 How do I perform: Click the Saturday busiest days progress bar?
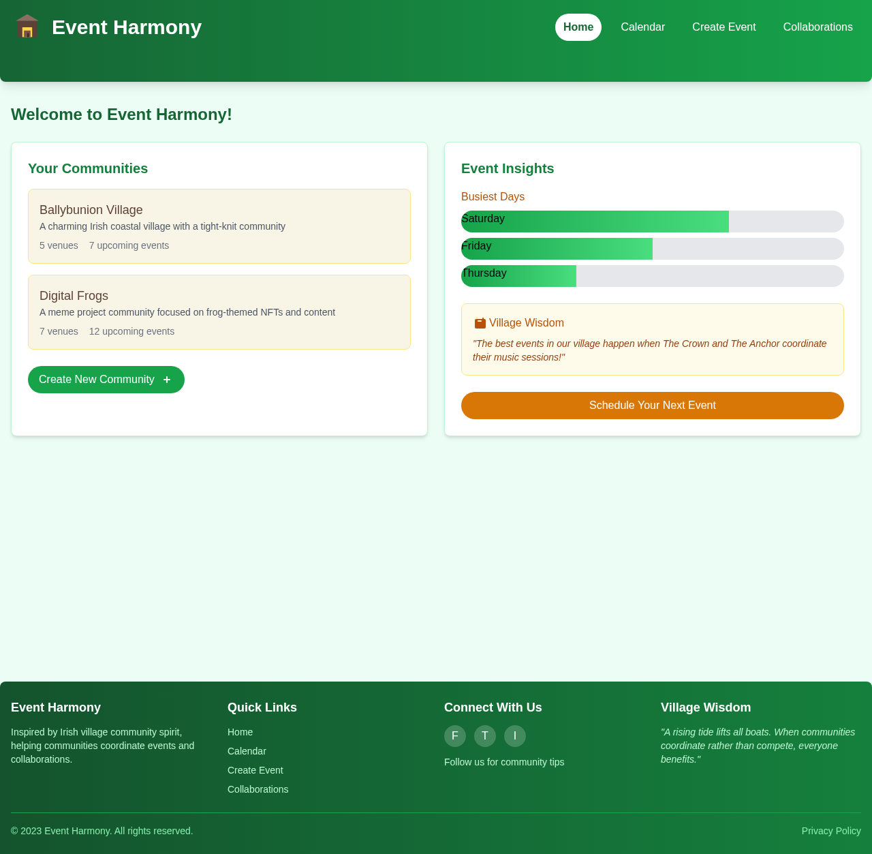(652, 222)
